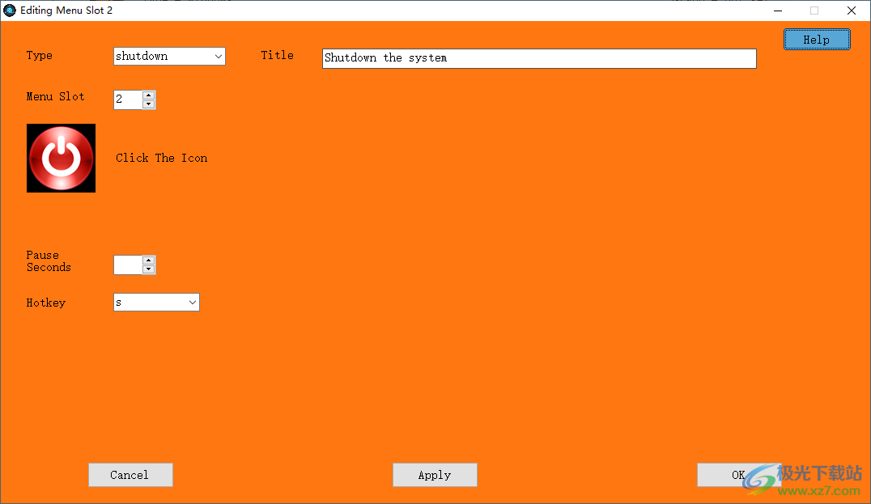Confirm changes with the OK button
The height and width of the screenshot is (504, 871).
(x=738, y=475)
